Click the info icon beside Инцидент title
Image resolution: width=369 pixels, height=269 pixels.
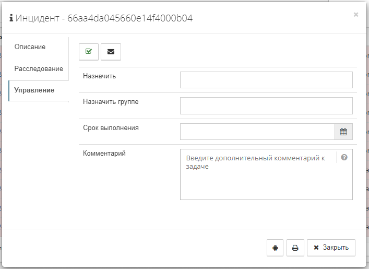11,19
